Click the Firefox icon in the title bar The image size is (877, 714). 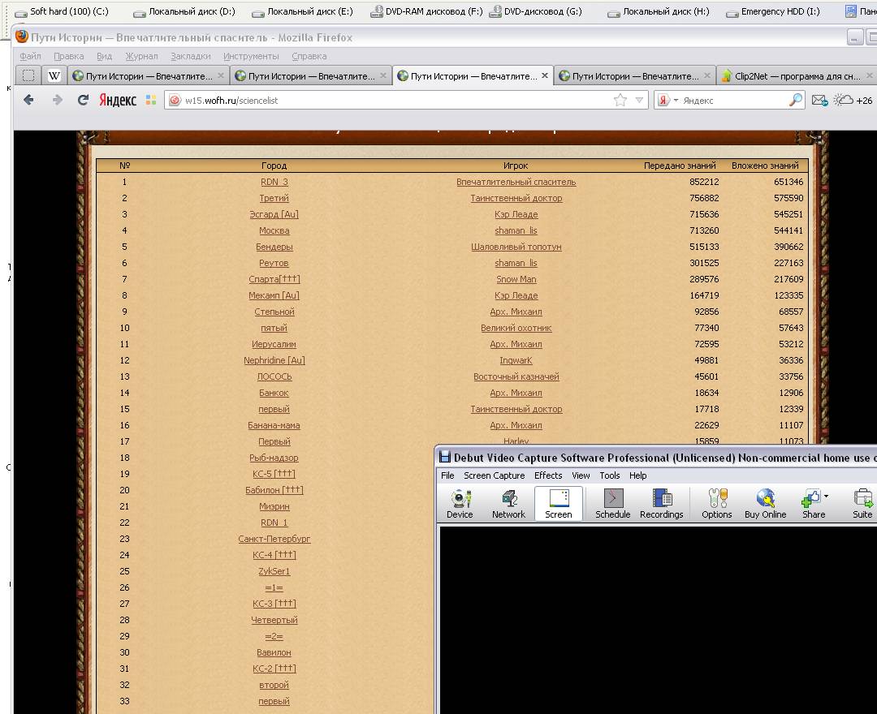tap(22, 37)
